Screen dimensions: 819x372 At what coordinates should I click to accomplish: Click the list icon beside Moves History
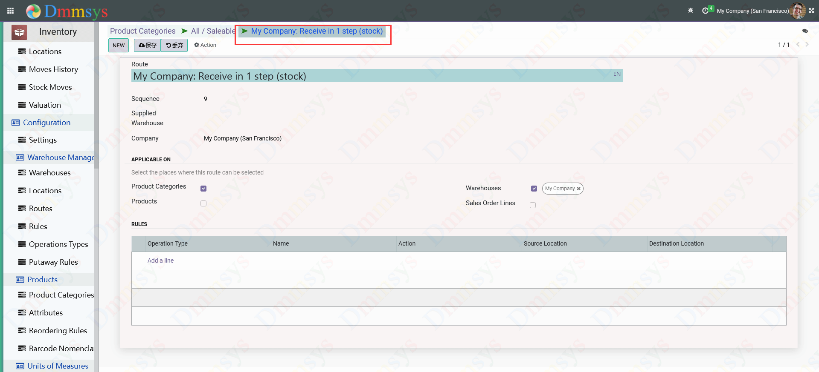tap(22, 69)
